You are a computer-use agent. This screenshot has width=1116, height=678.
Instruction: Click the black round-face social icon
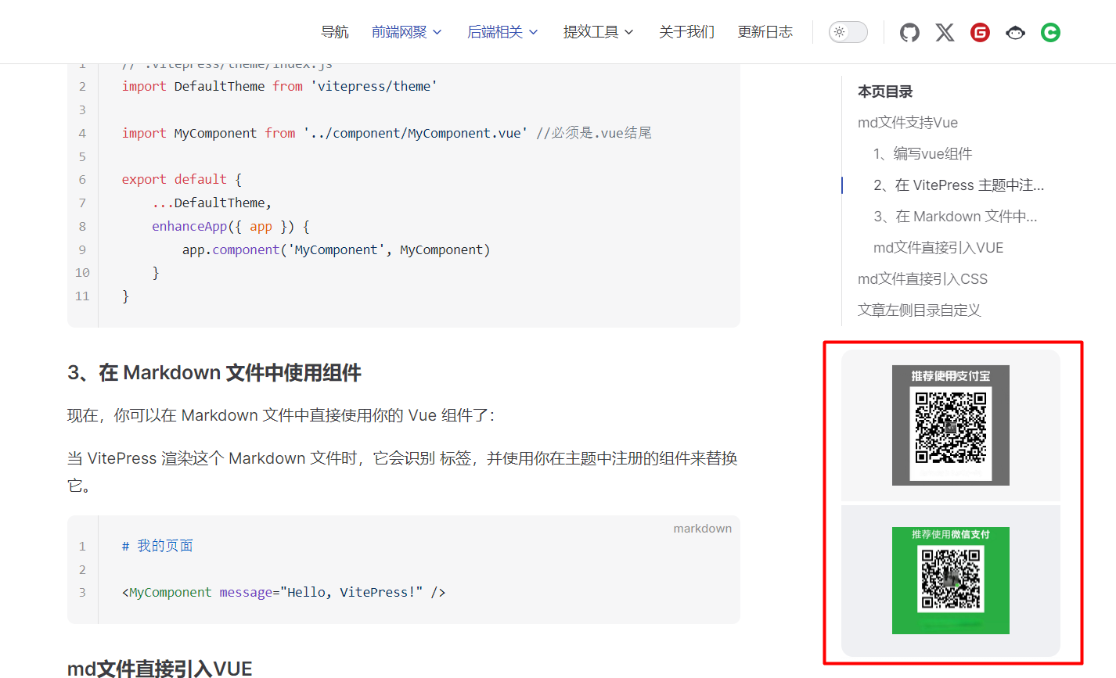[1015, 32]
